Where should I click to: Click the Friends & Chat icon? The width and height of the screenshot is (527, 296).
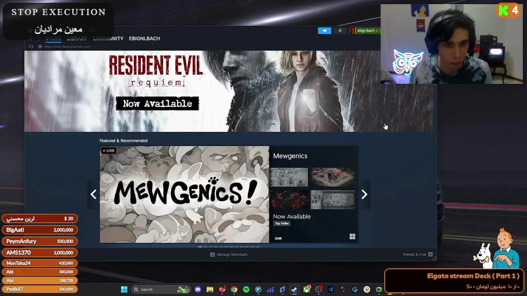(430, 254)
